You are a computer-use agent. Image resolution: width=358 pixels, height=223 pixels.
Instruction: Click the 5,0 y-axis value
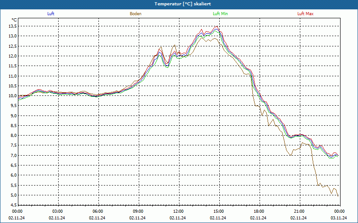point(13,195)
